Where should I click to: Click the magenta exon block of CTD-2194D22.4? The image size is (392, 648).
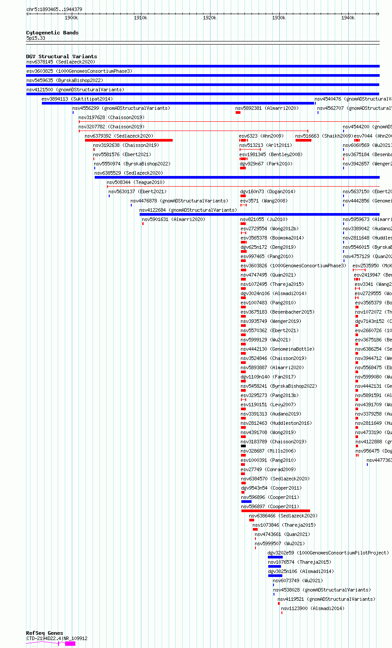click(70, 644)
